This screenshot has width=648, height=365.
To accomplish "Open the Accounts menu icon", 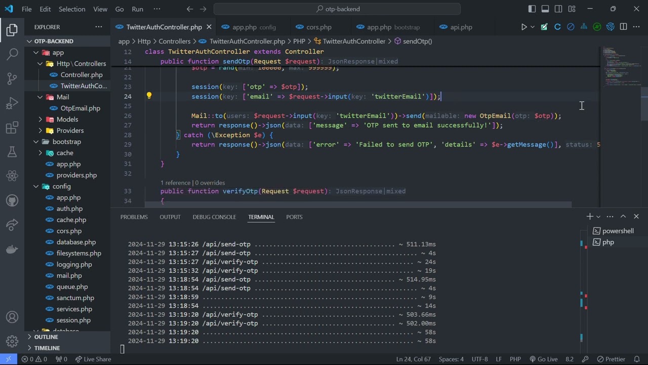I will pos(12,317).
